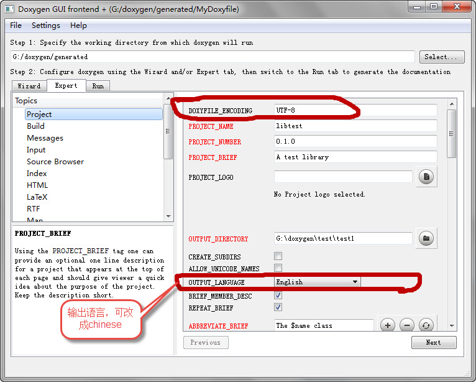Click the Topics column header
Image resolution: width=476 pixels, height=382 pixels.
point(88,101)
